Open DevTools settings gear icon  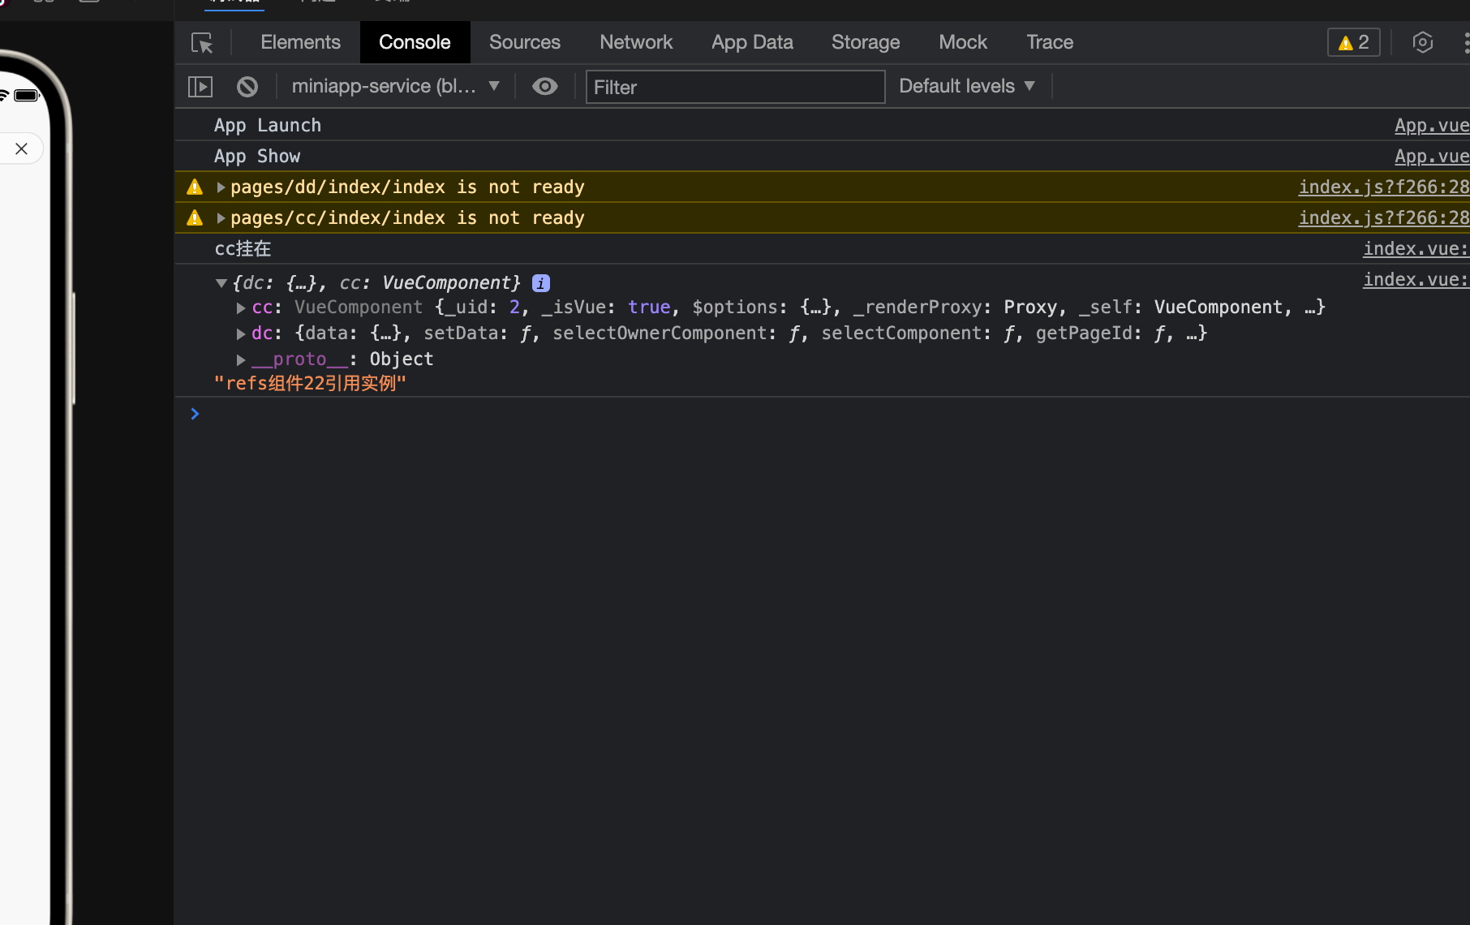tap(1422, 43)
